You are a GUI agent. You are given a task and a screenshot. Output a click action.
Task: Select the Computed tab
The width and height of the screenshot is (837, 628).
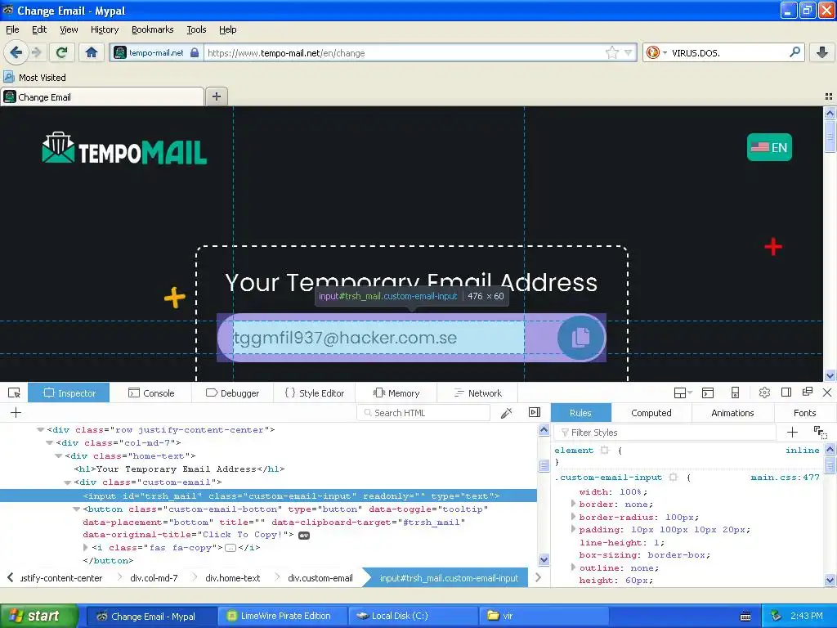click(x=651, y=413)
